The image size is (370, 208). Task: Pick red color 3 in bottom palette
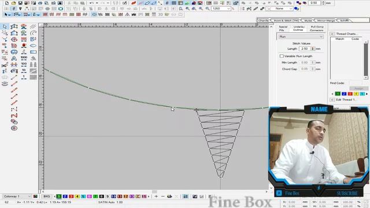pyautogui.click(x=71, y=196)
